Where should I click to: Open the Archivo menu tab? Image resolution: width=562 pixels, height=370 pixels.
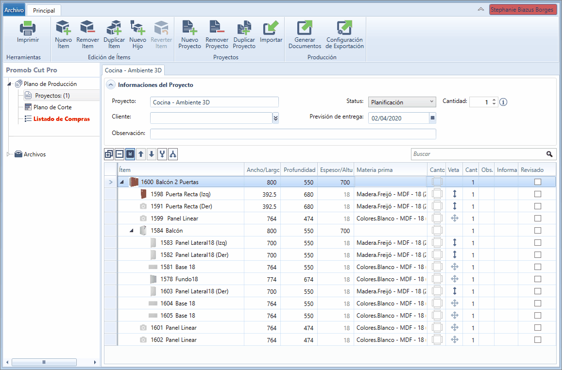(x=15, y=10)
